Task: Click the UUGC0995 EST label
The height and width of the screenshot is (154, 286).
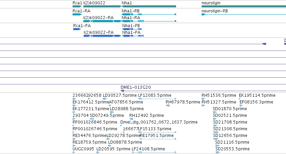Action: 83,149
